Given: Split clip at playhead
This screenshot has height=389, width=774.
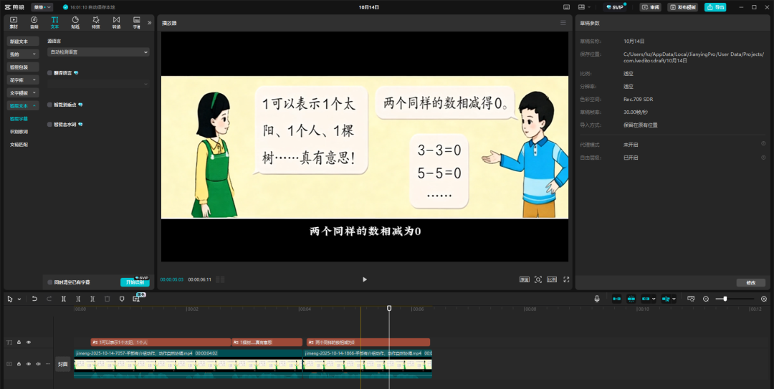Looking at the screenshot, I should point(64,299).
